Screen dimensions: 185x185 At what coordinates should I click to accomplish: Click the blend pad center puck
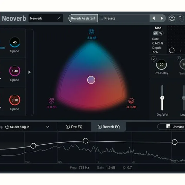(91, 80)
